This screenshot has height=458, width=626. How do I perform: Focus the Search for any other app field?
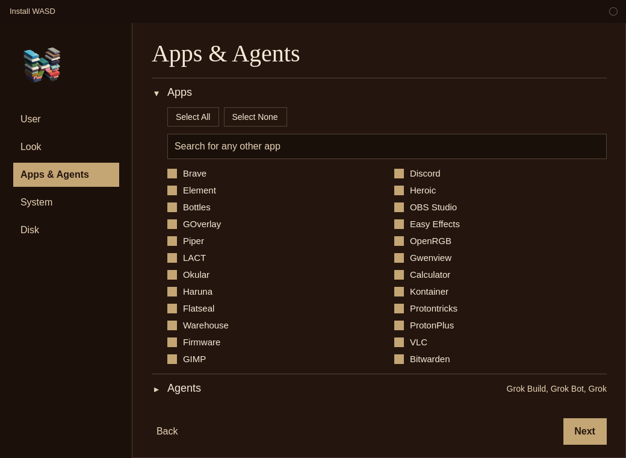click(x=386, y=146)
